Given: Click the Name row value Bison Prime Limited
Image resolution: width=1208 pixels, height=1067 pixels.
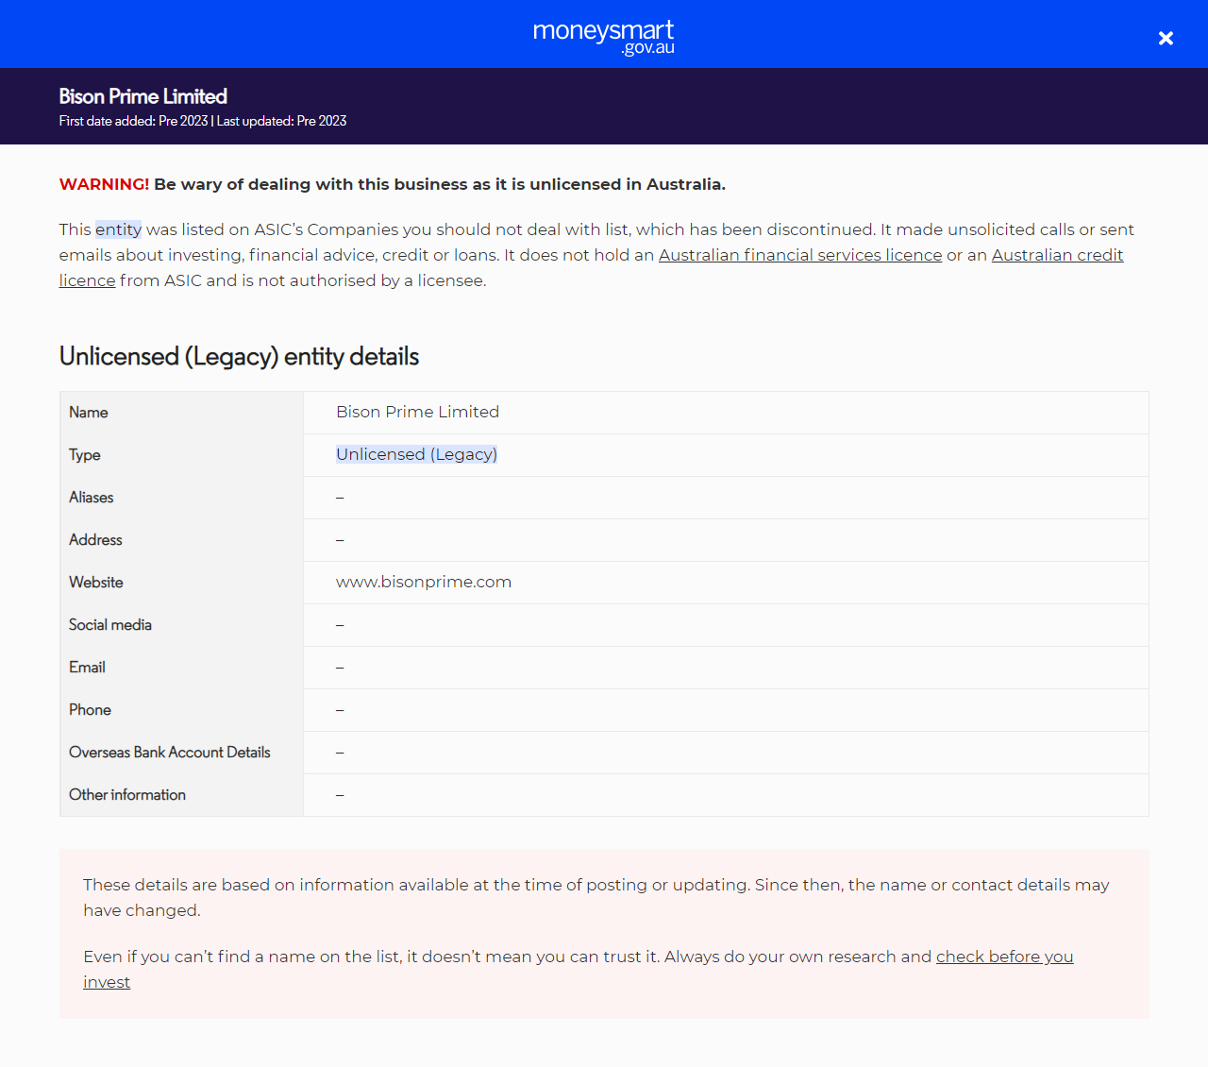Looking at the screenshot, I should pyautogui.click(x=417, y=412).
